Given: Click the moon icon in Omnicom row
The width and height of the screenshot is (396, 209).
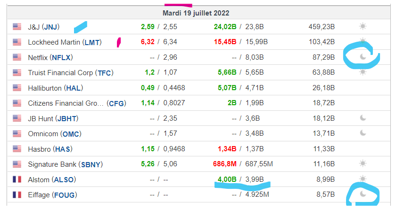Looking at the screenshot, I should (363, 133).
